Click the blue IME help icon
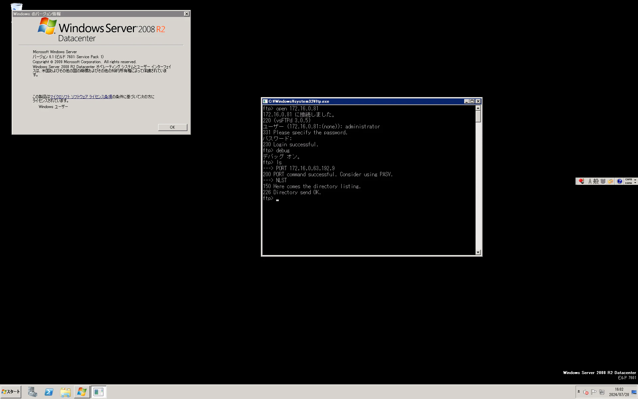The width and height of the screenshot is (638, 399). coord(619,181)
